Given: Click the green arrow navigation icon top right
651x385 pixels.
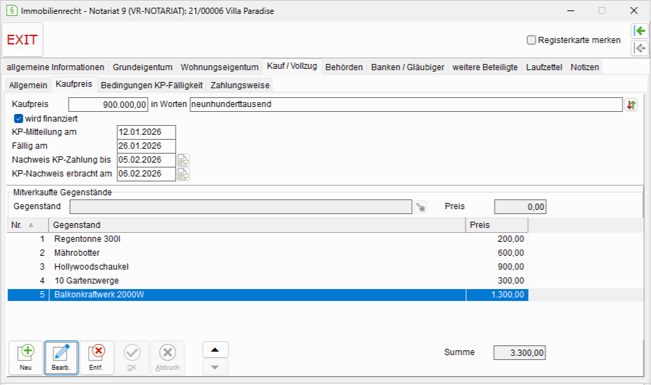Looking at the screenshot, I should pyautogui.click(x=640, y=31).
